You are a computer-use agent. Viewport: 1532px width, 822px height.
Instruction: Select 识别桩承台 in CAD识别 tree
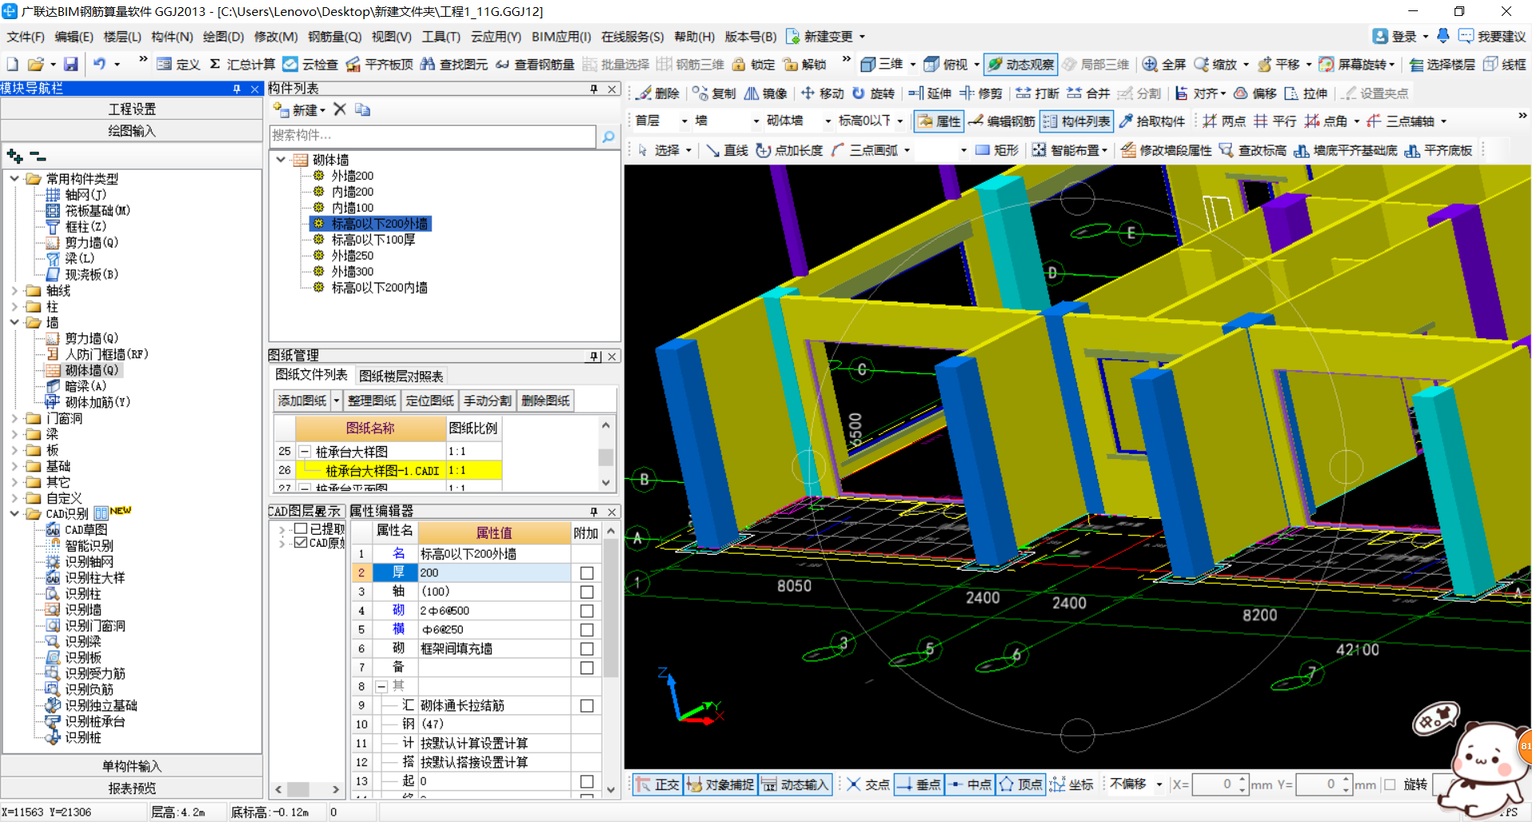pos(95,721)
